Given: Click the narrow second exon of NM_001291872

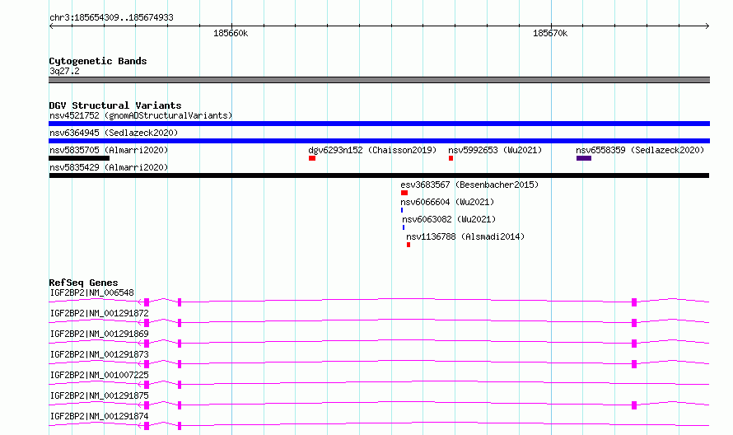Looking at the screenshot, I should pos(180,323).
